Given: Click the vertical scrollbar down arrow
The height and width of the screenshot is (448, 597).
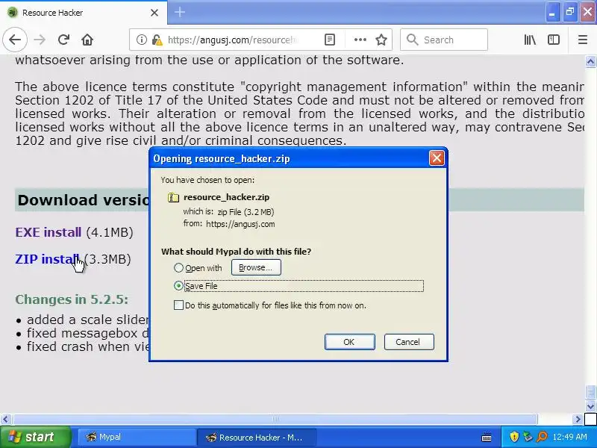Looking at the screenshot, I should click(590, 406).
